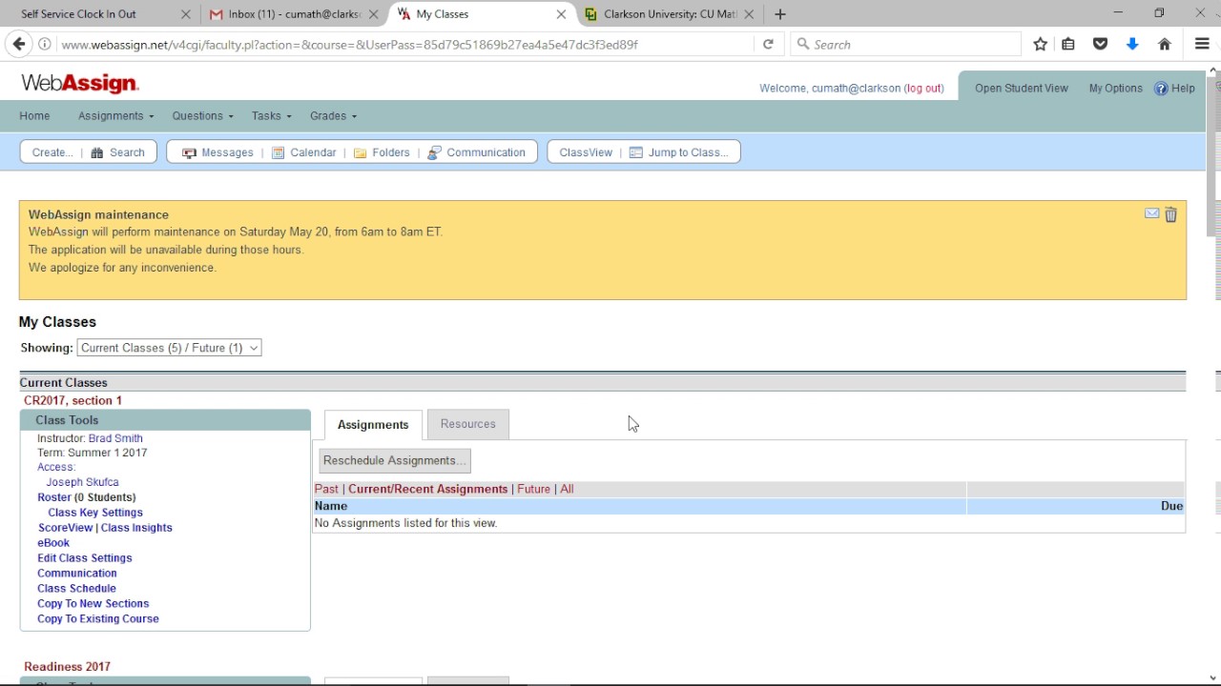Expand the Assignments menu dropdown
The image size is (1221, 686).
[x=115, y=115]
